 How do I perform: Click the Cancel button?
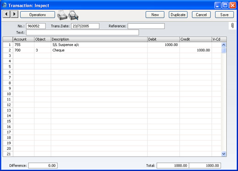pyautogui.click(x=201, y=15)
